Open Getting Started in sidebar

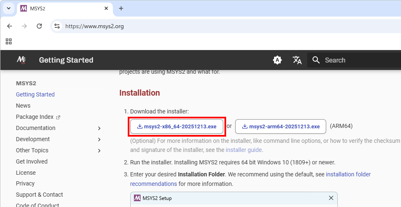(35, 94)
